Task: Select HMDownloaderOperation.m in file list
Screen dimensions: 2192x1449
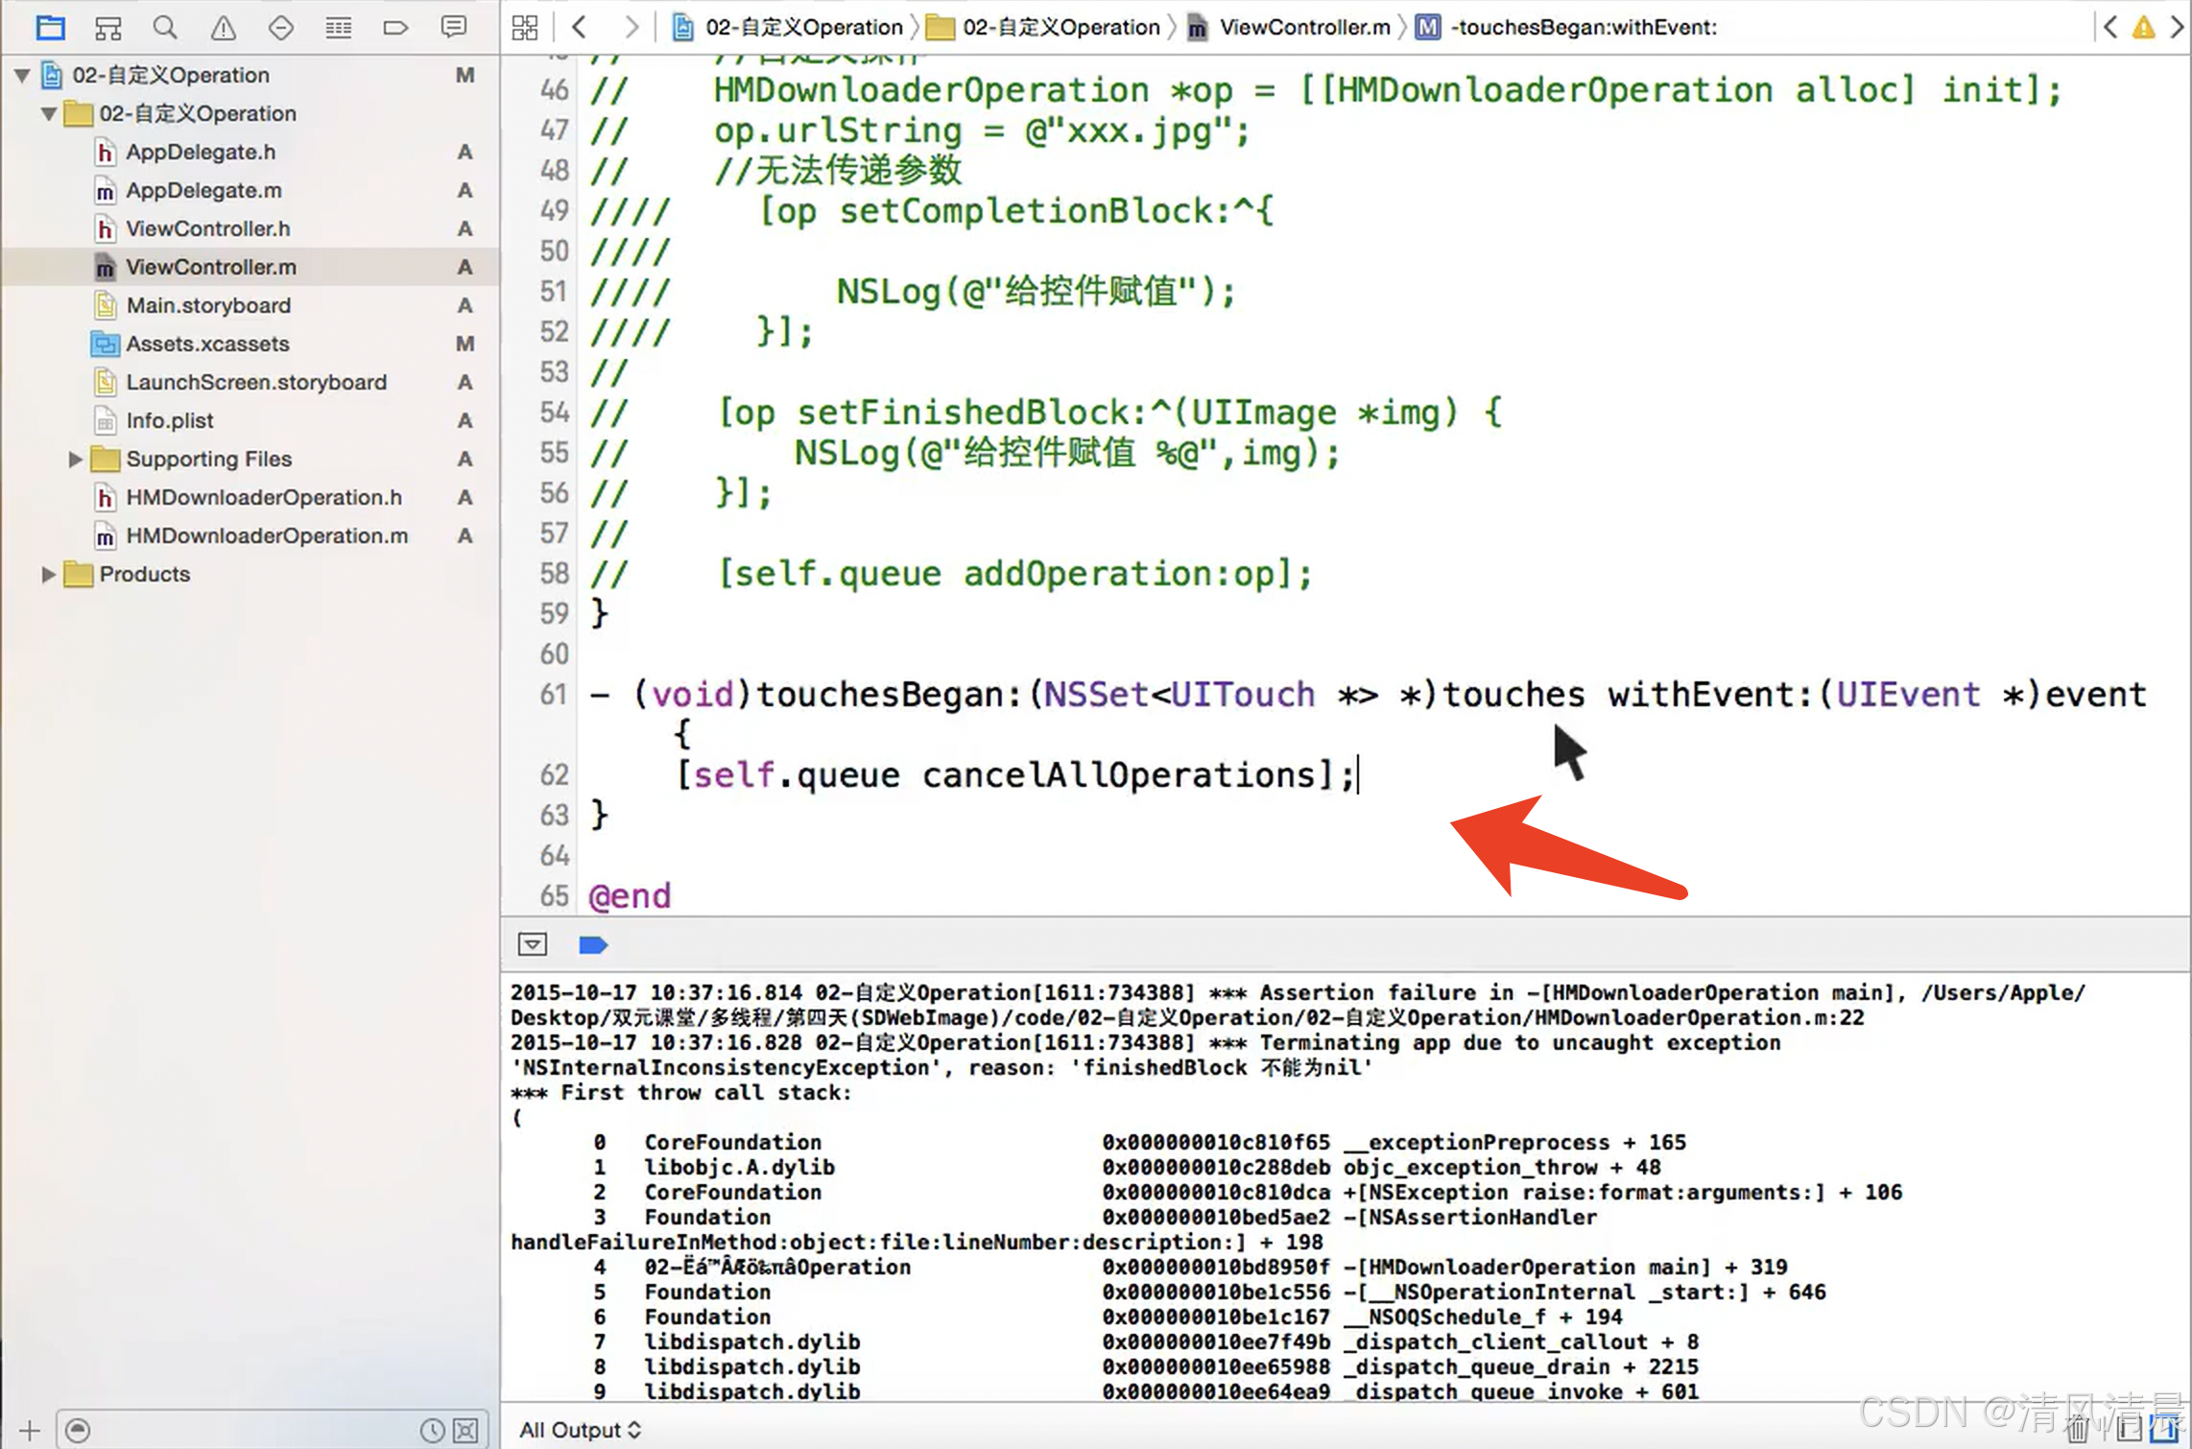Action: pyautogui.click(x=267, y=536)
